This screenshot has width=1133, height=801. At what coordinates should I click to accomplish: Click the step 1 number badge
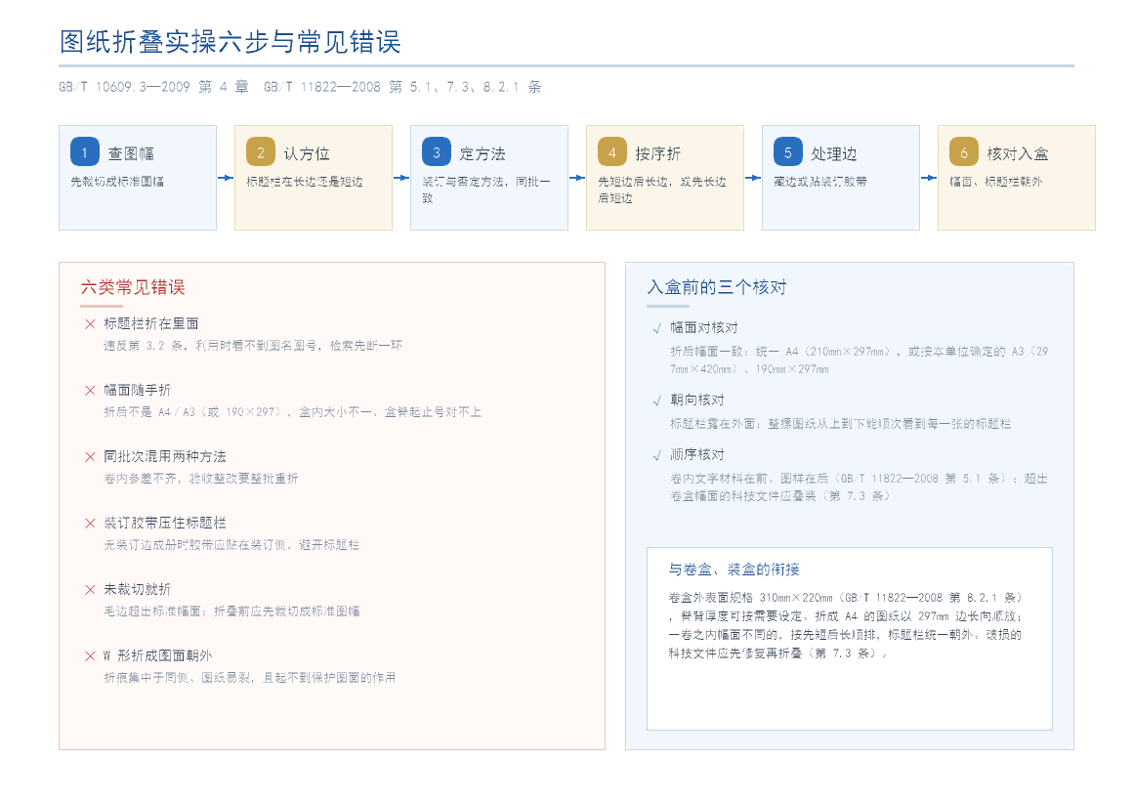click(85, 151)
